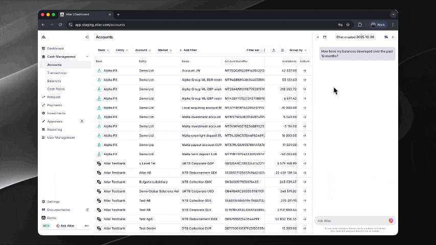This screenshot has width=436, height=245.
Task: Open arrow for UKTB Corporate USD row
Action: pos(305,191)
